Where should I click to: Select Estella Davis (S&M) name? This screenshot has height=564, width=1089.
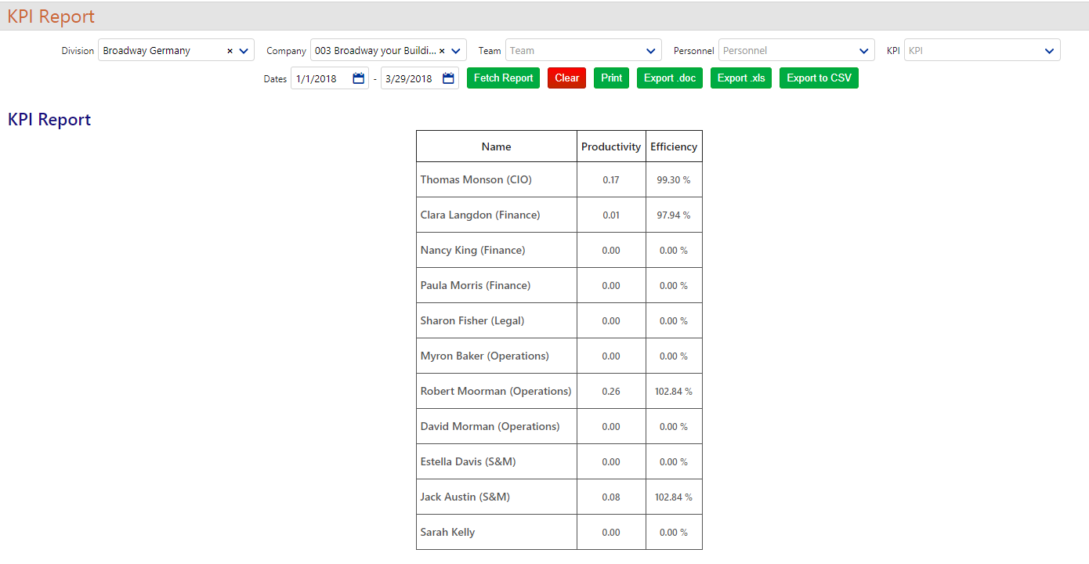468,461
